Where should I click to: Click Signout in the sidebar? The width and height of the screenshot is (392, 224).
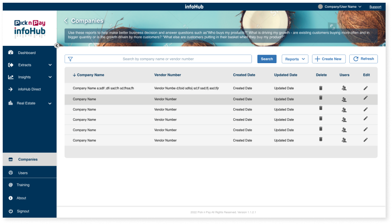[x=23, y=211]
